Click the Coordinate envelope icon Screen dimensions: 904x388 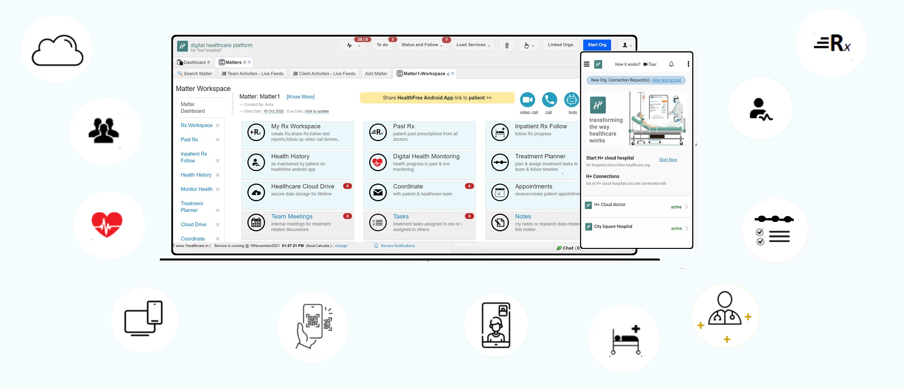378,193
